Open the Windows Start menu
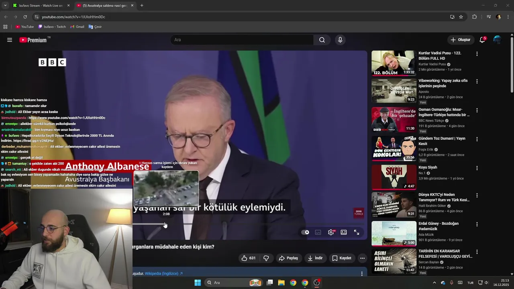 click(198, 283)
